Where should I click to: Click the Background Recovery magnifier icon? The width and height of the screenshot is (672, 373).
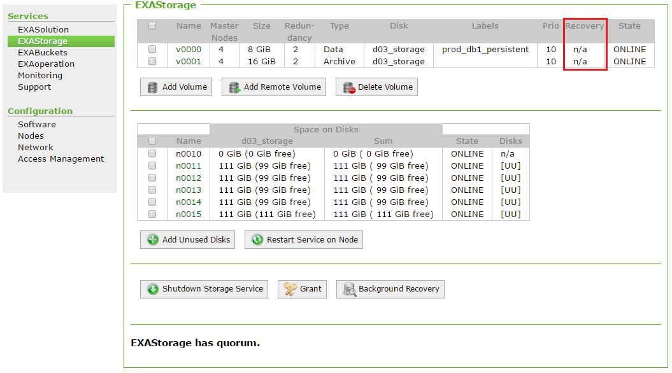(350, 289)
